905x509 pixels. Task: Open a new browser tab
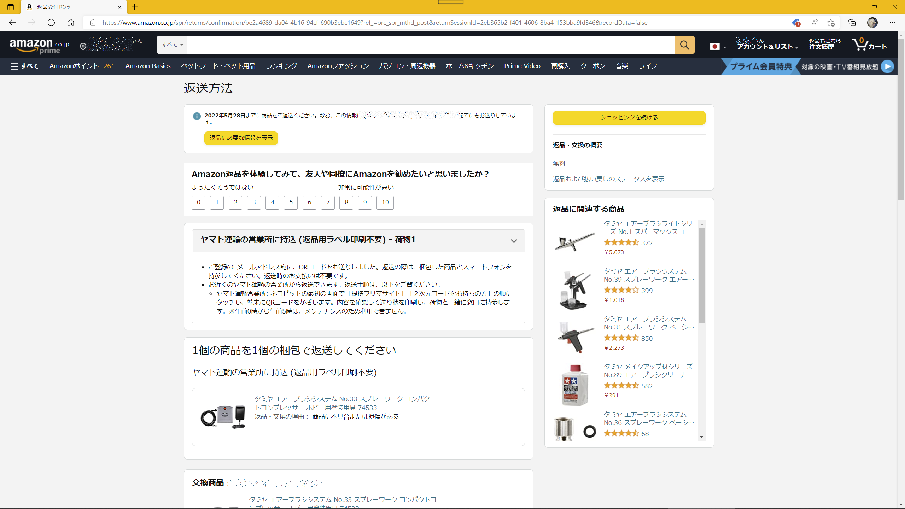[x=135, y=7]
